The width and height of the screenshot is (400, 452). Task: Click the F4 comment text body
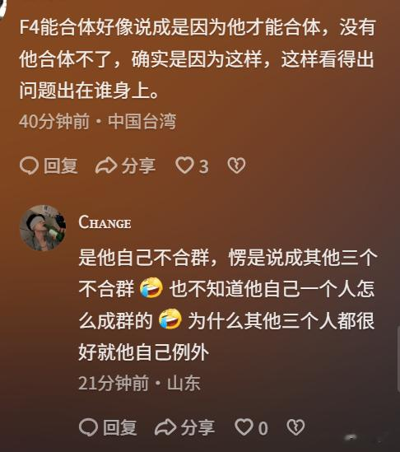[x=198, y=58]
